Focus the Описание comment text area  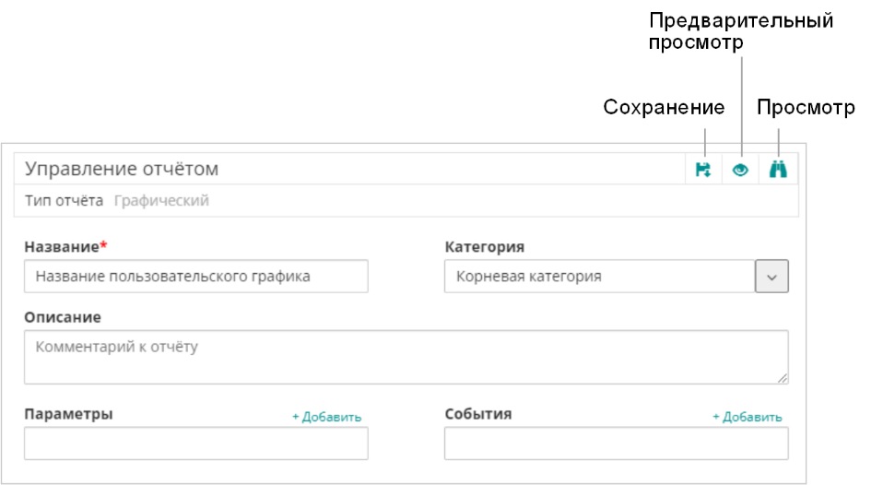click(406, 357)
